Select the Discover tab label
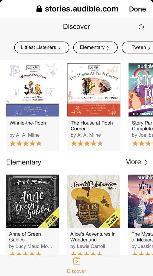 [x=76, y=271]
